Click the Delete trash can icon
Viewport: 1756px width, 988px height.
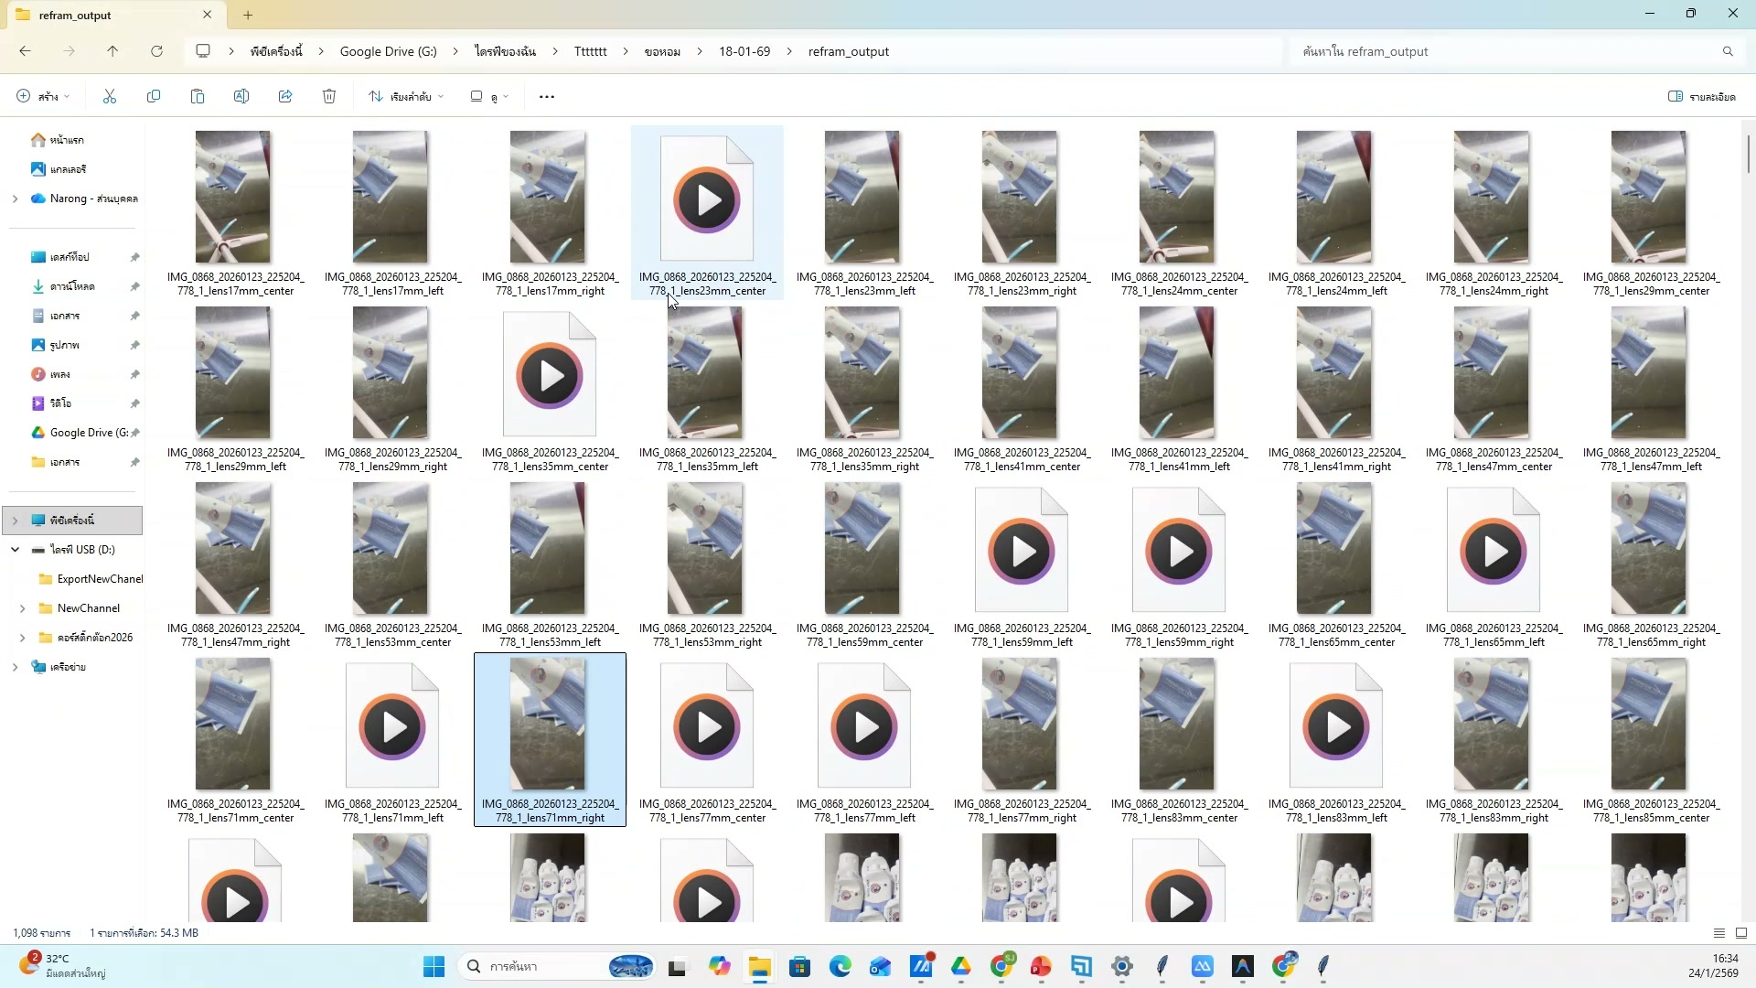coord(329,96)
